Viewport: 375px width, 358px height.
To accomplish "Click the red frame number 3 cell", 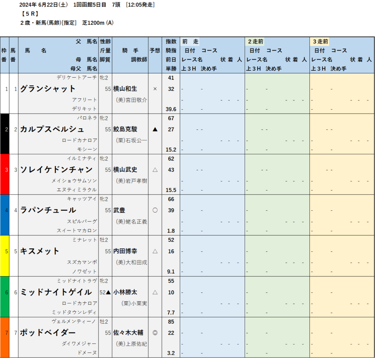I will pyautogui.click(x=4, y=174).
